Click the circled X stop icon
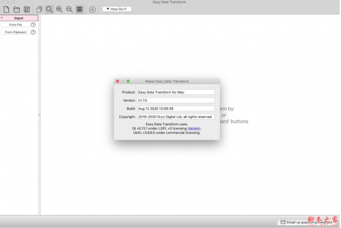Image resolution: width=341 pixels, height=228 pixels. click(x=92, y=10)
